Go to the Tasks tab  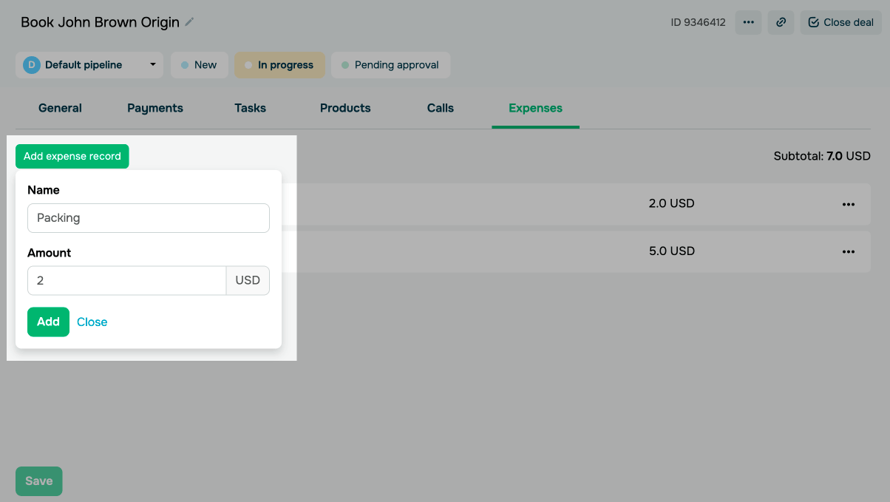[250, 108]
